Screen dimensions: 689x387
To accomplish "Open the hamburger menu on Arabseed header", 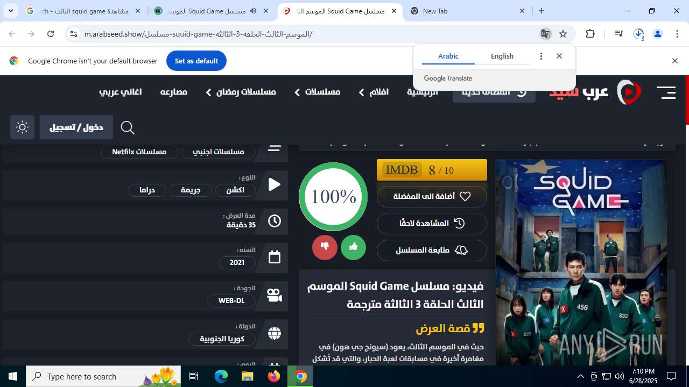I will point(666,92).
